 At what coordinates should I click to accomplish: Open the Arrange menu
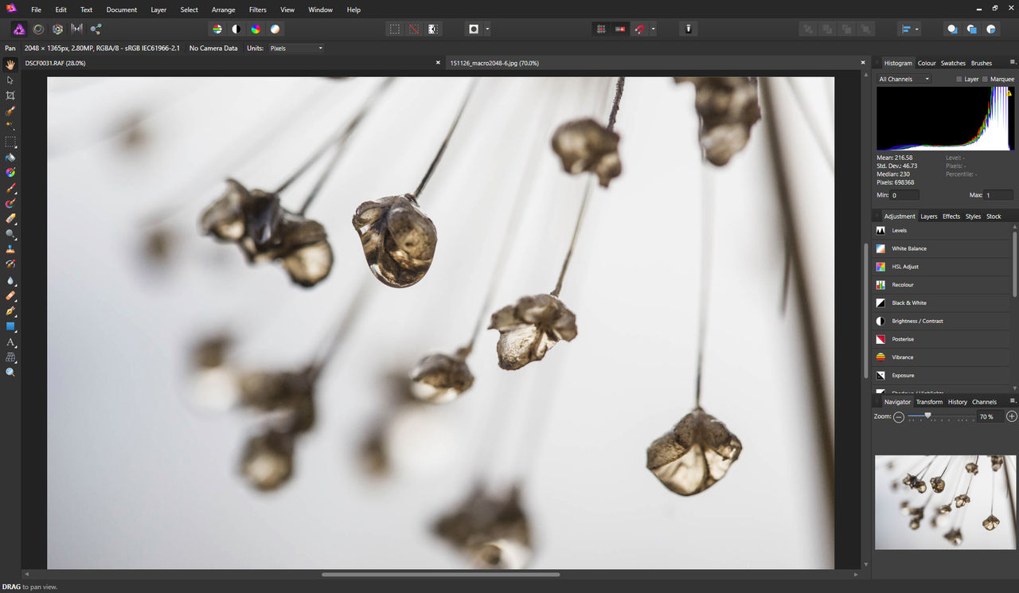[224, 10]
